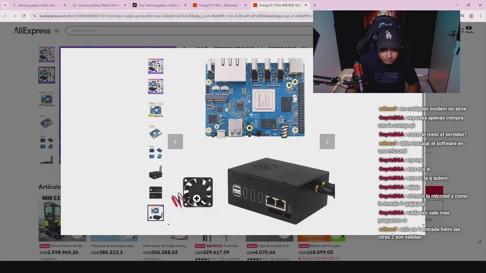Viewport: 486px width, 273px height.
Task: Click price COP168.099,05
Action: pyautogui.click(x=316, y=252)
